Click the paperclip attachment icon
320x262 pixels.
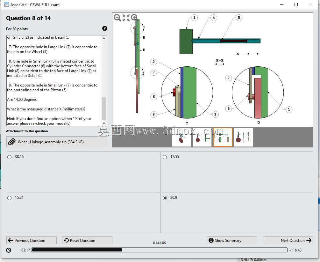tap(12, 142)
